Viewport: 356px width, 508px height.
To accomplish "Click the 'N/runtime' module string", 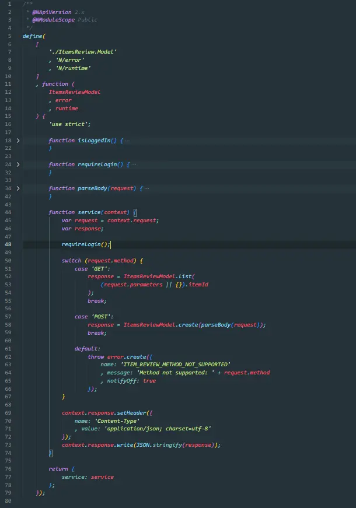I will point(74,68).
